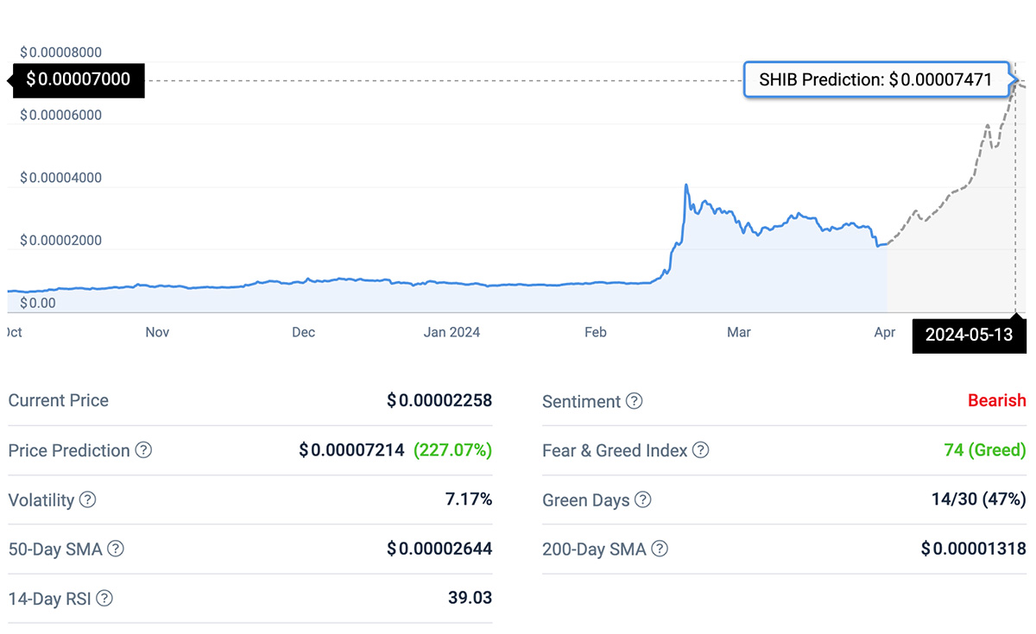Open the Price Prediction help icon

coord(143,450)
